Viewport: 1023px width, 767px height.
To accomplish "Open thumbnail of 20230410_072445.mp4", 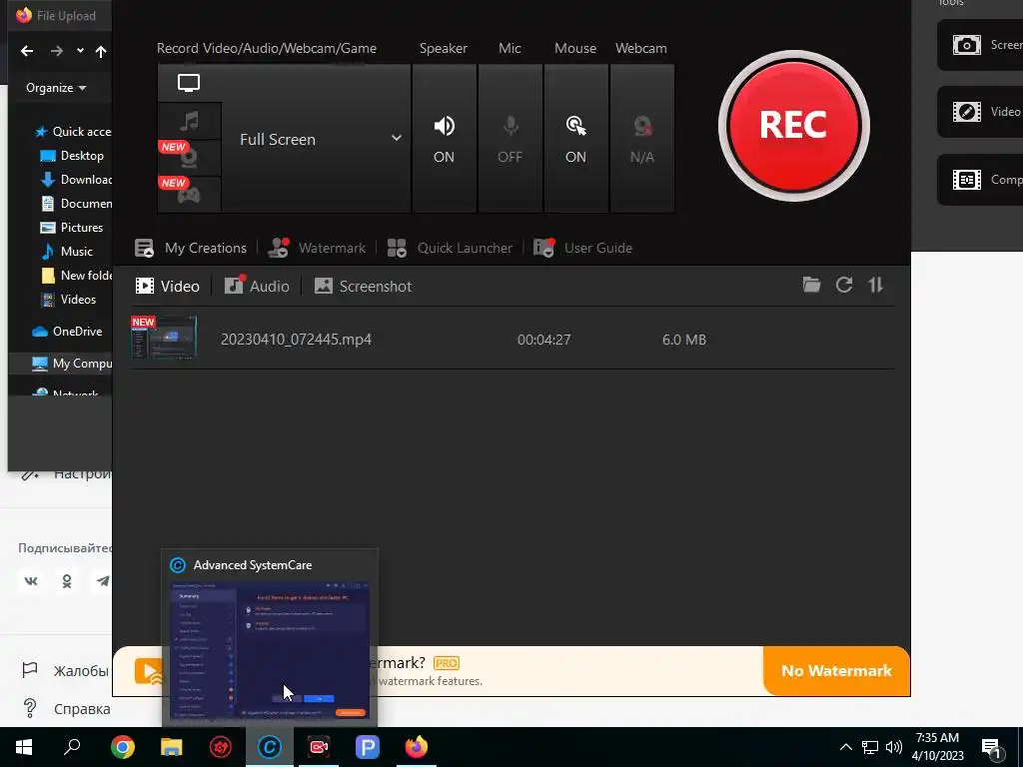I will point(164,338).
